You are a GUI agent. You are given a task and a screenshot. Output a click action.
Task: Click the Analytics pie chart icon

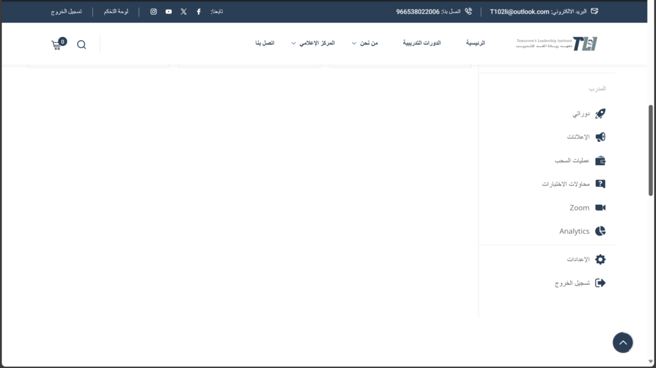click(600, 231)
